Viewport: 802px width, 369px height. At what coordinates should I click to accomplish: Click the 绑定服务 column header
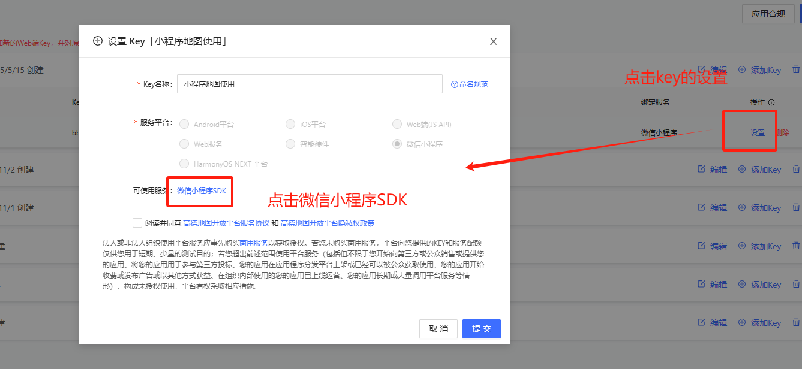pyautogui.click(x=656, y=102)
